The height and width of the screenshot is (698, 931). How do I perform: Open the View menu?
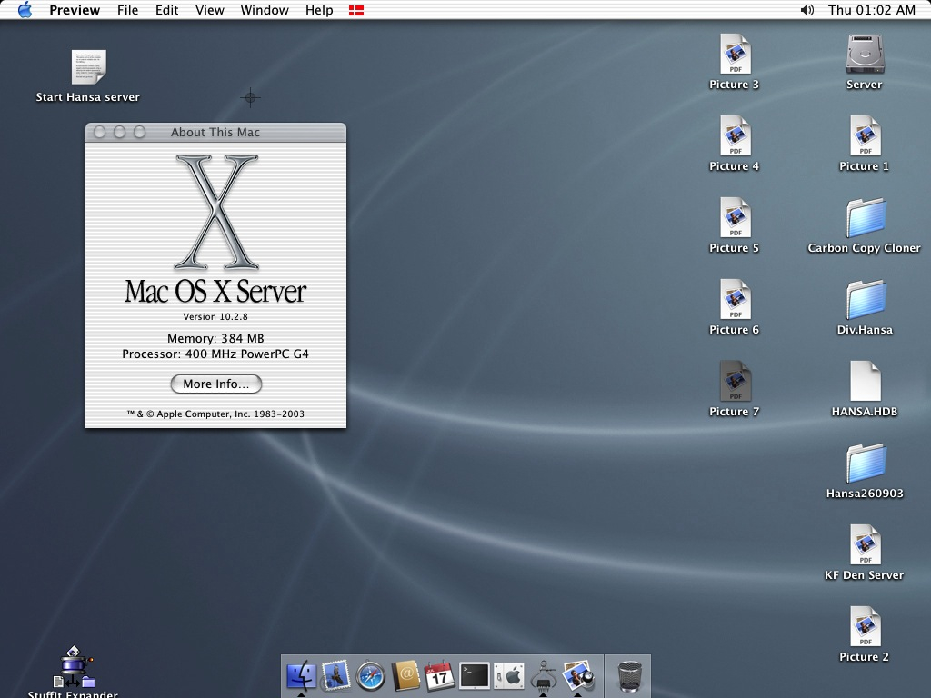pos(210,10)
